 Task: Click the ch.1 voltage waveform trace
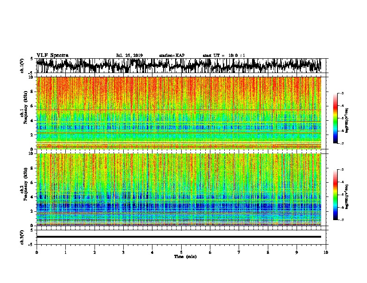[x=178, y=65]
